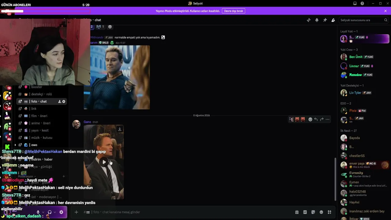
Task: Add an emoji reaction to Gano's message
Action: pos(310,119)
